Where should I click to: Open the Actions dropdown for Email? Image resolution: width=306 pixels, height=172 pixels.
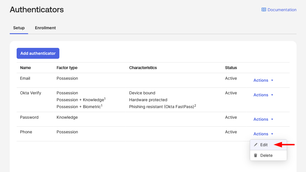point(263,80)
